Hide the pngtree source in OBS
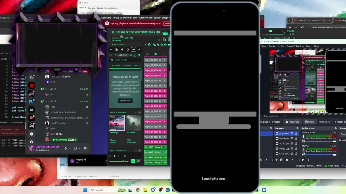This screenshot has width=346, height=194. (x=292, y=133)
